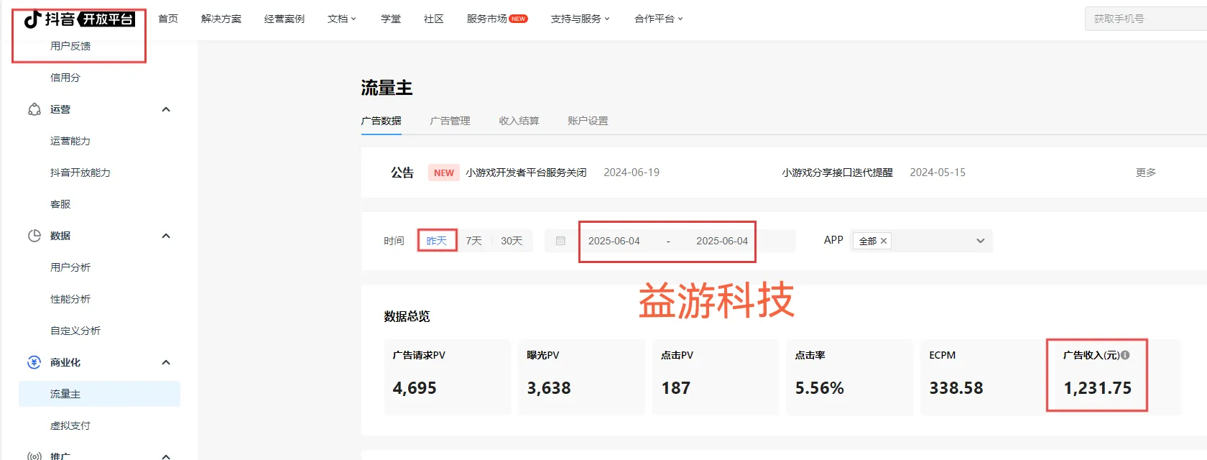Expand the 文档 top menu
The width and height of the screenshot is (1207, 460).
click(x=342, y=19)
